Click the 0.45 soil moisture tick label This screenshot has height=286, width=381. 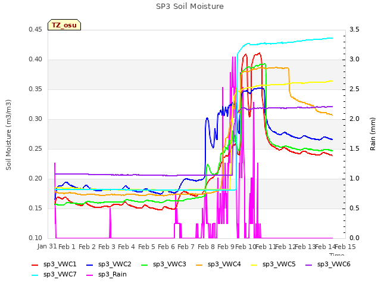pos(35,30)
